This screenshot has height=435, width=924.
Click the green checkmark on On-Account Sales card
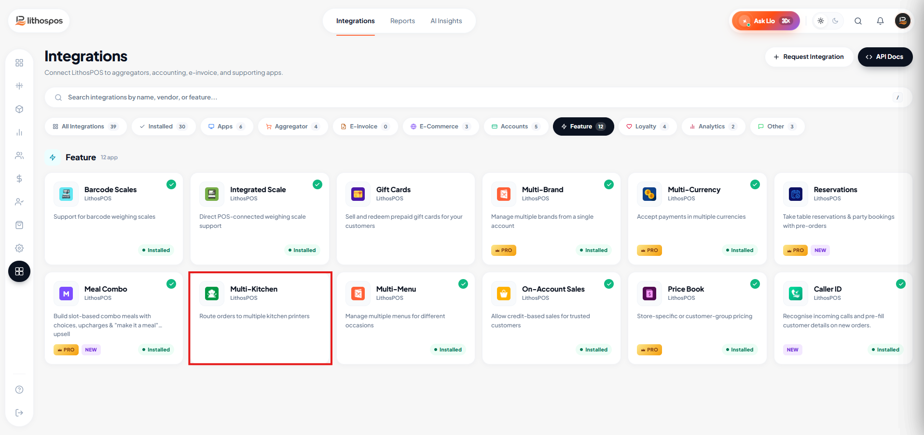point(609,284)
